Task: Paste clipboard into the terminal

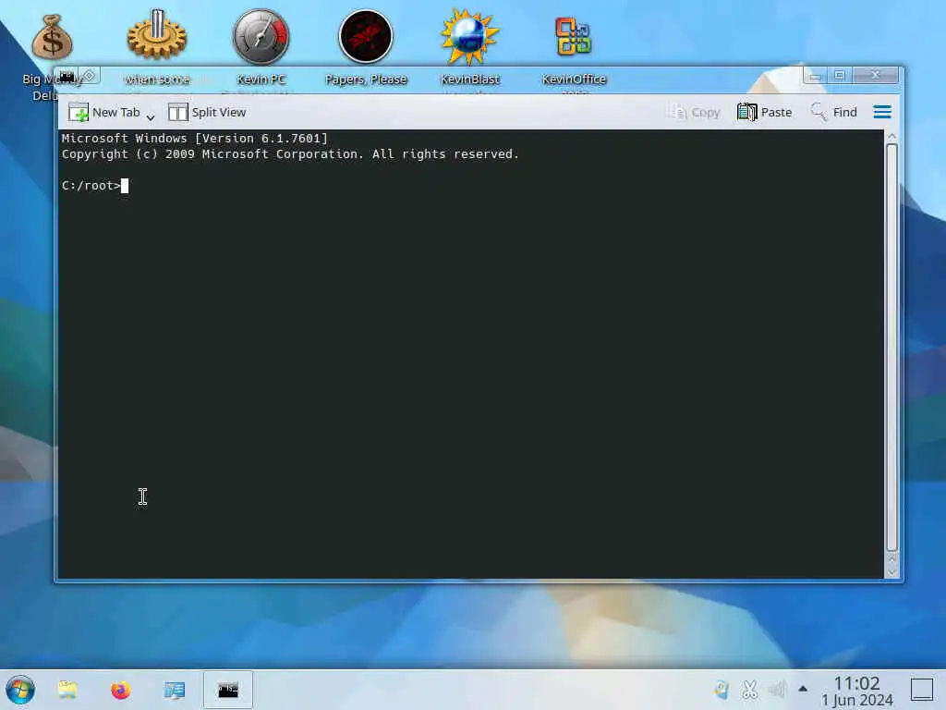Action: click(764, 112)
